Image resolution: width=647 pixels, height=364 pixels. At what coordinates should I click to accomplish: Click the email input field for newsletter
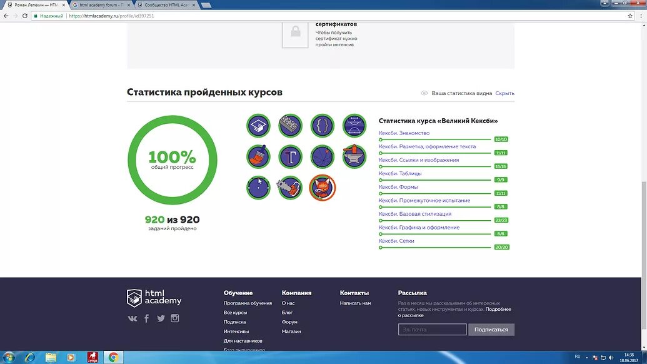pos(432,330)
